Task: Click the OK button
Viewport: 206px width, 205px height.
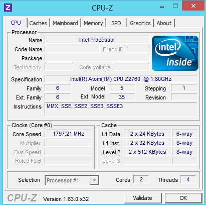Action: [183, 198]
